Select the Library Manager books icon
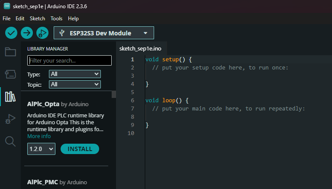Viewport: 332px width, 189px height. pos(10,97)
